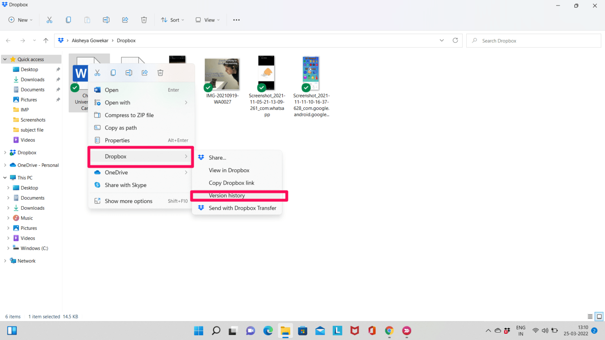Image resolution: width=605 pixels, height=340 pixels.
Task: Click the Share icon in the toolbar
Action: (125, 20)
